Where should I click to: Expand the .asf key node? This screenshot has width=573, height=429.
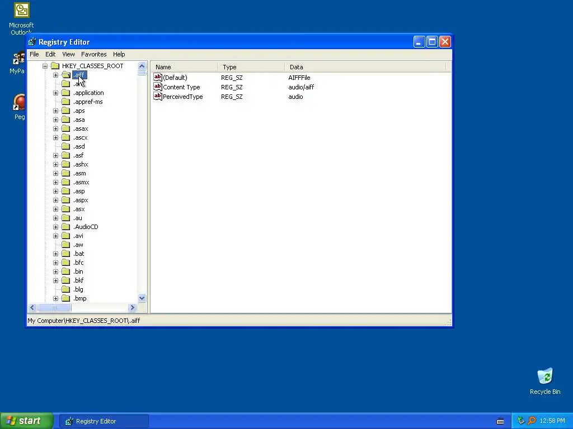click(x=55, y=155)
